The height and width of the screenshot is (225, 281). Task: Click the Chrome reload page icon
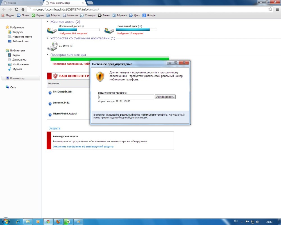click(x=16, y=9)
